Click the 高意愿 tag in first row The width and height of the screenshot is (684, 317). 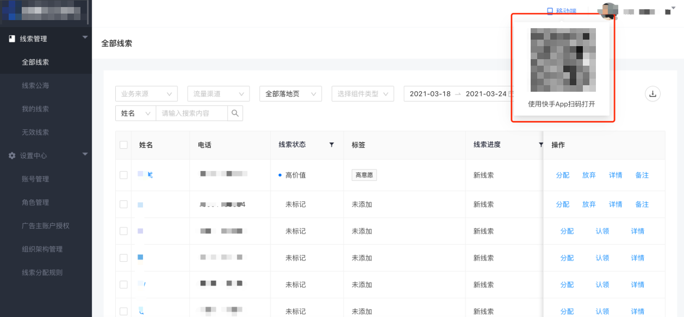364,175
